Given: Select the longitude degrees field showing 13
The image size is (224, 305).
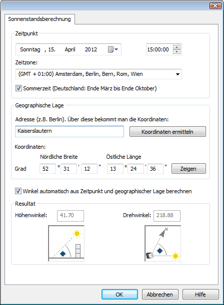Looking at the screenshot, I should [x=115, y=169].
